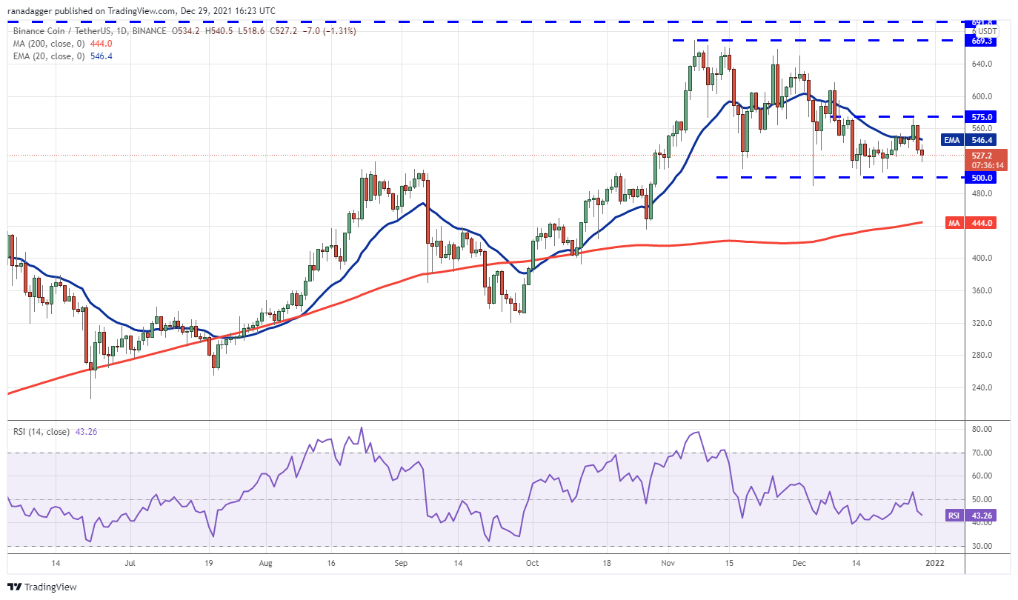Click the red MA tag on the price axis

(x=954, y=222)
